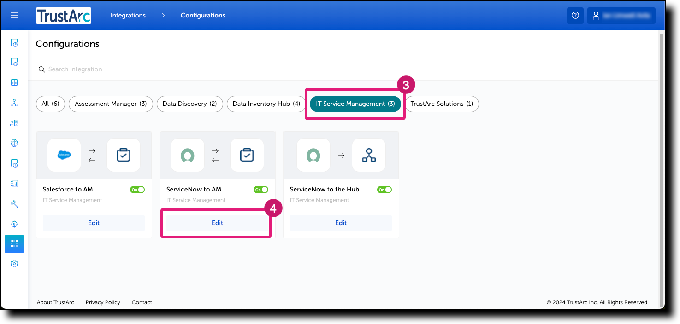Click the TrustArc logo
This screenshot has height=324, width=680.
(x=63, y=15)
